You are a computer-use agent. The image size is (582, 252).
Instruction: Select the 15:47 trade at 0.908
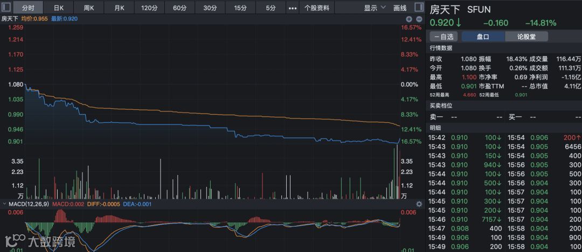pyautogui.click(x=465, y=229)
